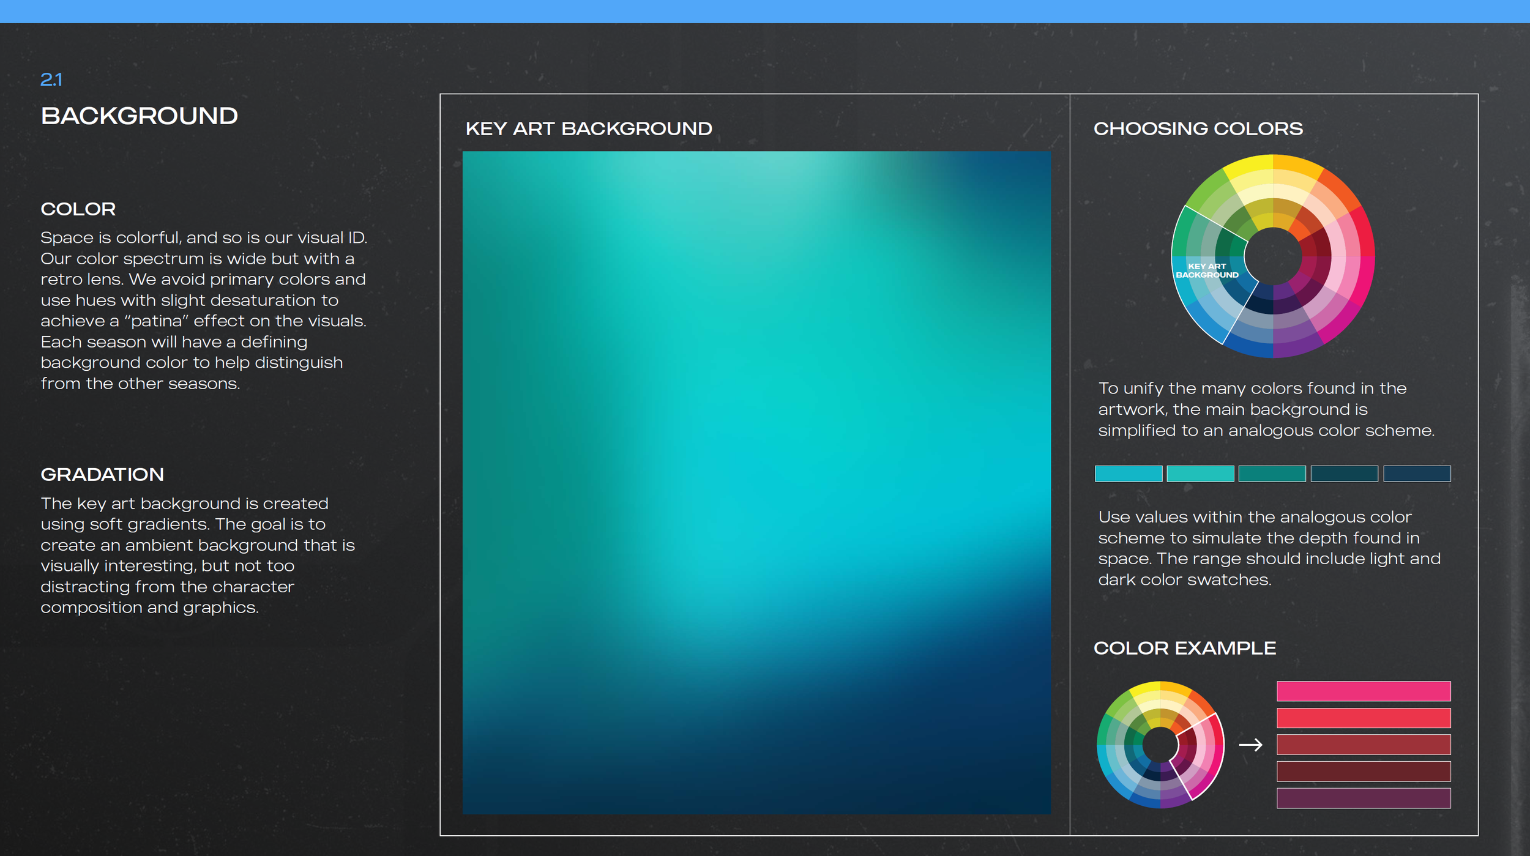This screenshot has width=1530, height=856.
Task: Select the first light teal swatch
Action: tap(1128, 474)
